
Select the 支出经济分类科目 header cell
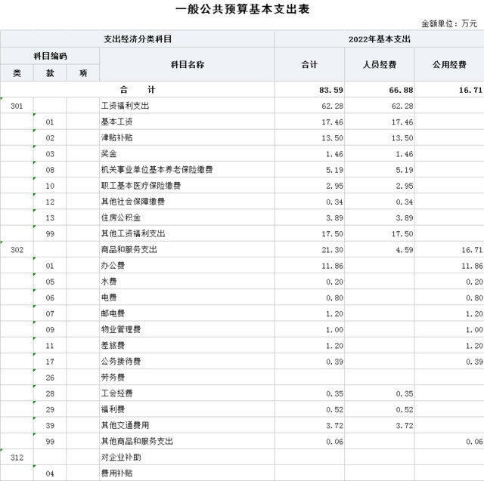point(138,39)
